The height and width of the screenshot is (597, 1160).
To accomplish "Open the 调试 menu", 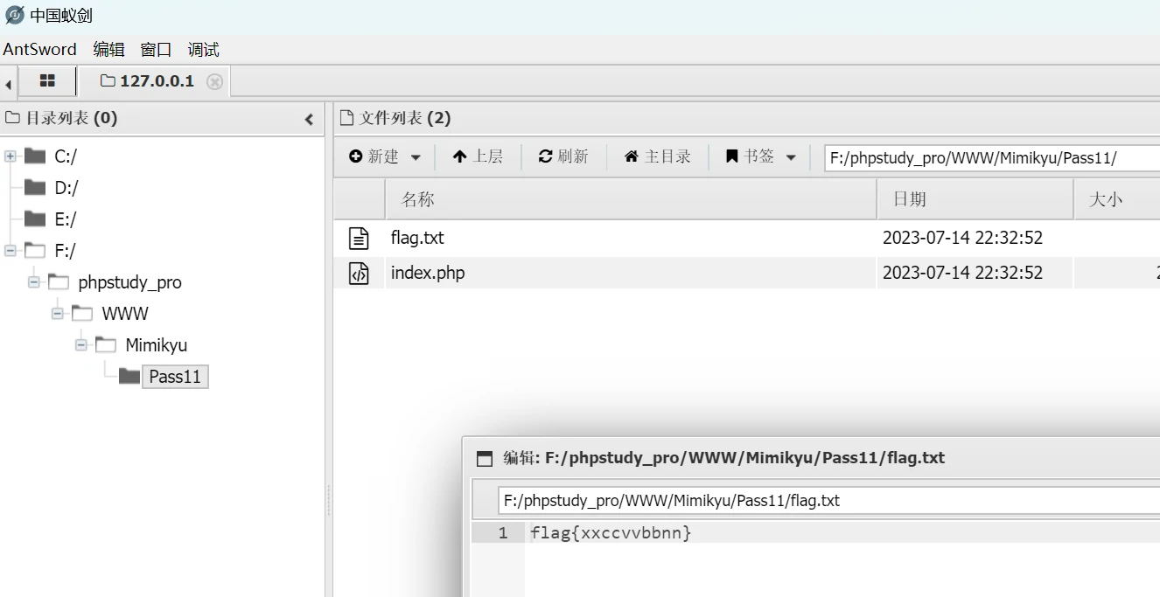I will point(203,50).
